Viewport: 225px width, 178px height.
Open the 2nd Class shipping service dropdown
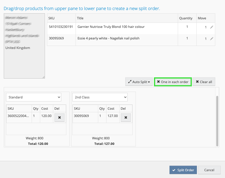(100, 97)
